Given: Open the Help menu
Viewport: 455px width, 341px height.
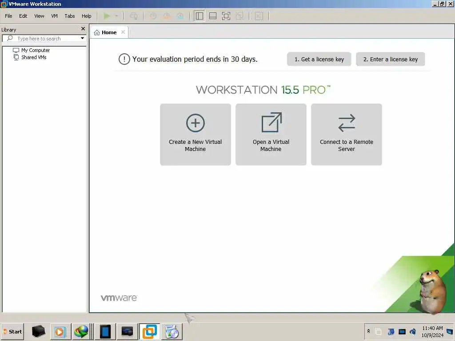Looking at the screenshot, I should [87, 16].
